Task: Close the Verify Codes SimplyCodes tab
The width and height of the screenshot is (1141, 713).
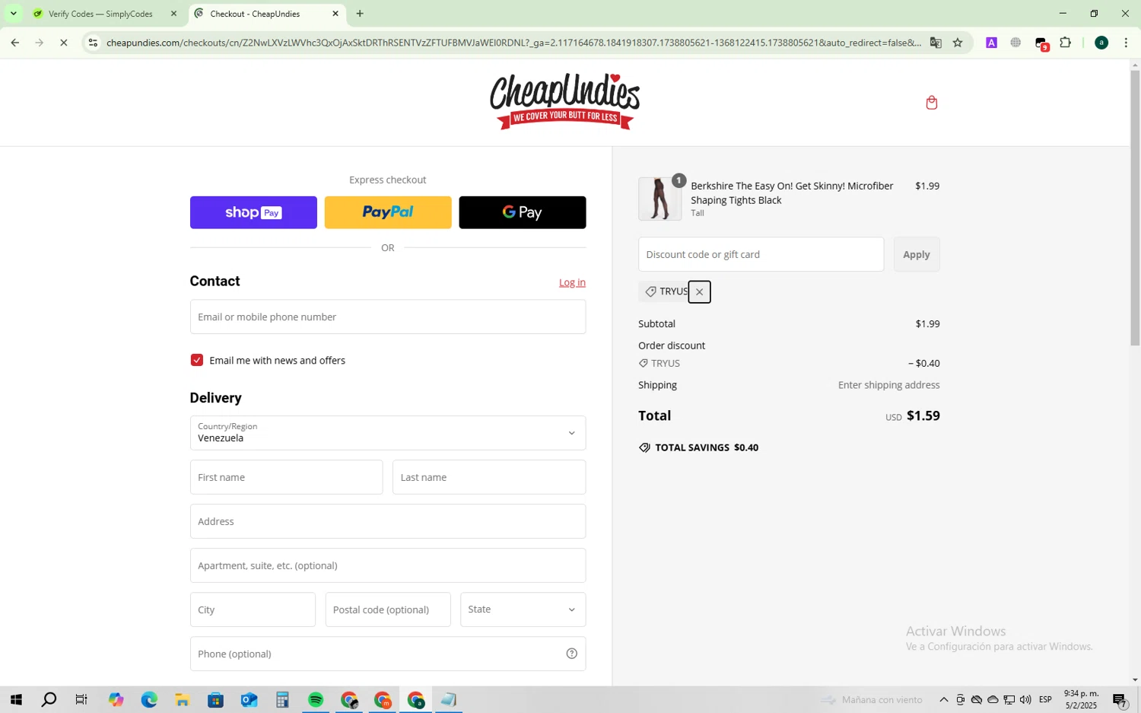Action: [173, 14]
